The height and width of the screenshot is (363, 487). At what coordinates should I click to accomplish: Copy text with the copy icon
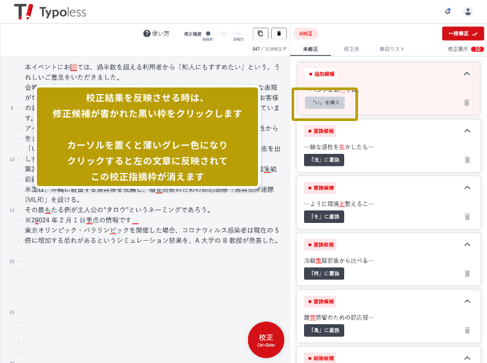tap(260, 33)
